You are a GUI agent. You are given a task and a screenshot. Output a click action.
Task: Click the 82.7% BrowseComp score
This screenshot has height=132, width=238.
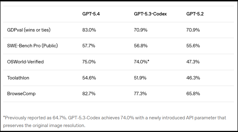[88, 94]
